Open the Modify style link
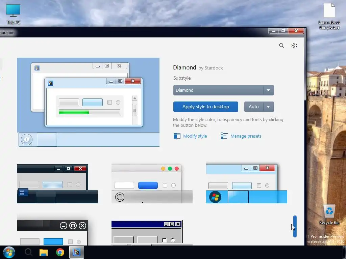The image size is (346, 259). [x=195, y=136]
